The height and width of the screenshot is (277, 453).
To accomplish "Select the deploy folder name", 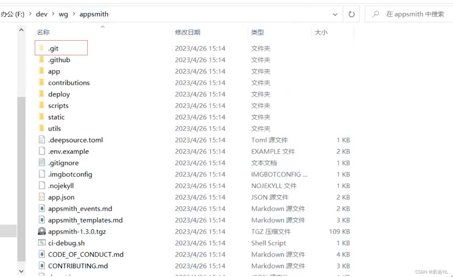I will tap(59, 94).
